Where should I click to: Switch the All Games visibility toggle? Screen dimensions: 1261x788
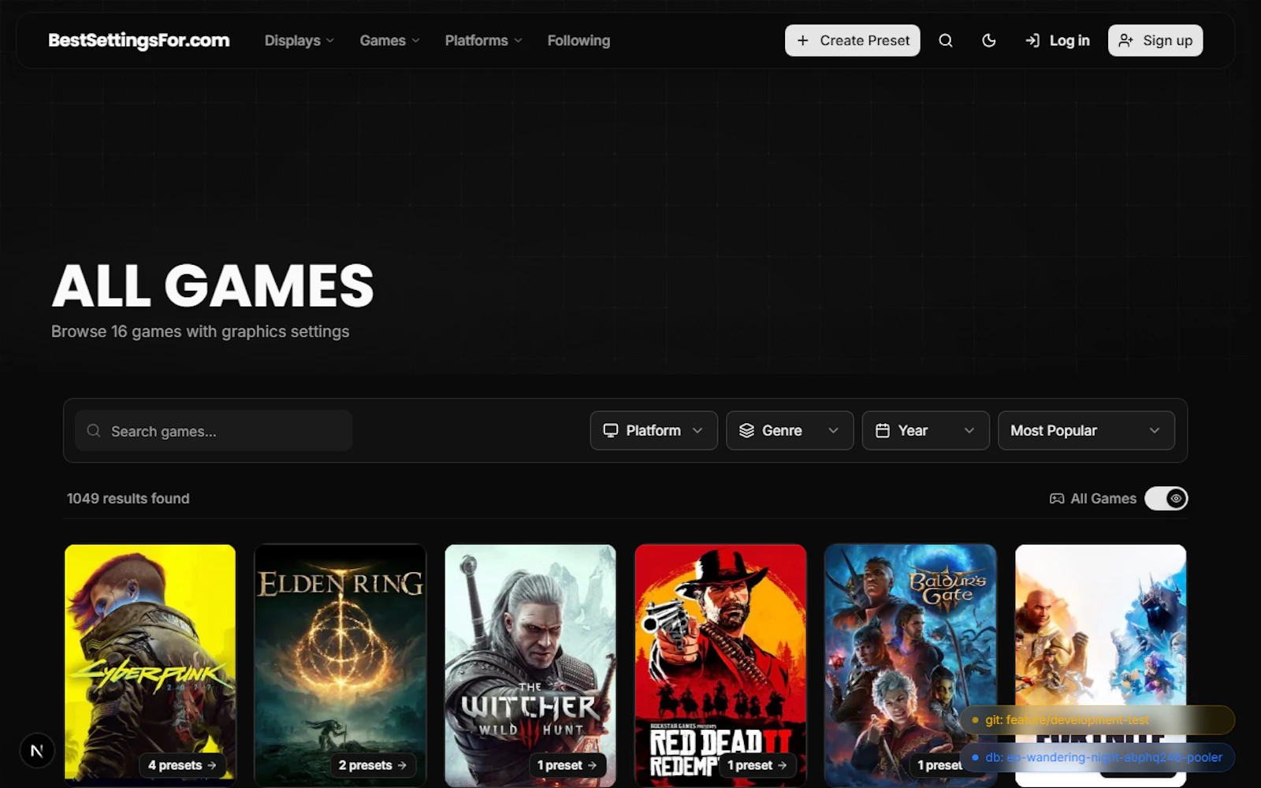pyautogui.click(x=1166, y=498)
